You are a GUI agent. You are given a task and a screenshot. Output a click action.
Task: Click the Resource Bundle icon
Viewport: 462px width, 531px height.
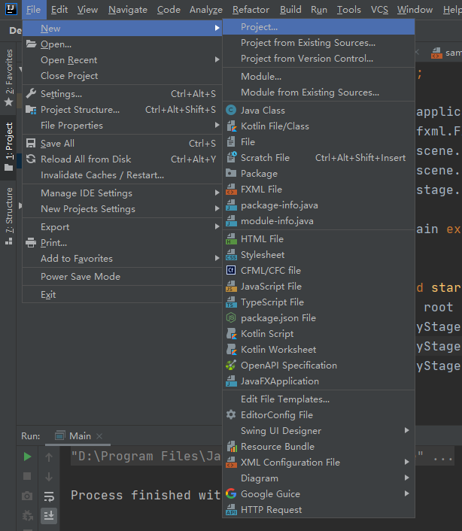[232, 446]
